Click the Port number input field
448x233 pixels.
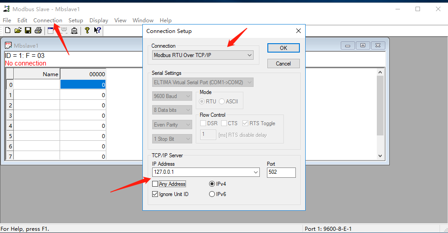click(281, 172)
